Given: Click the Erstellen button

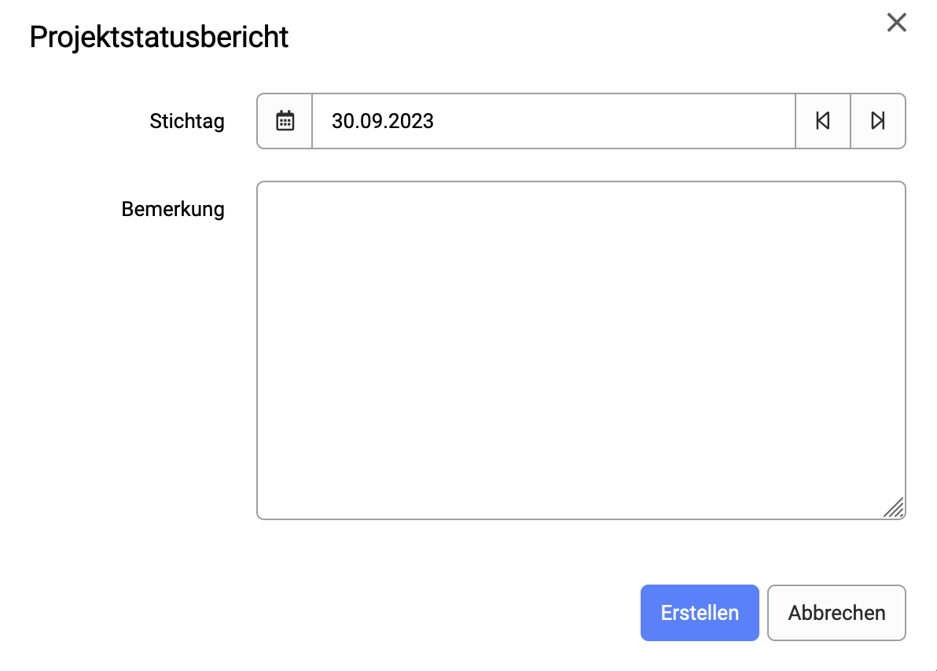Looking at the screenshot, I should click(x=700, y=612).
